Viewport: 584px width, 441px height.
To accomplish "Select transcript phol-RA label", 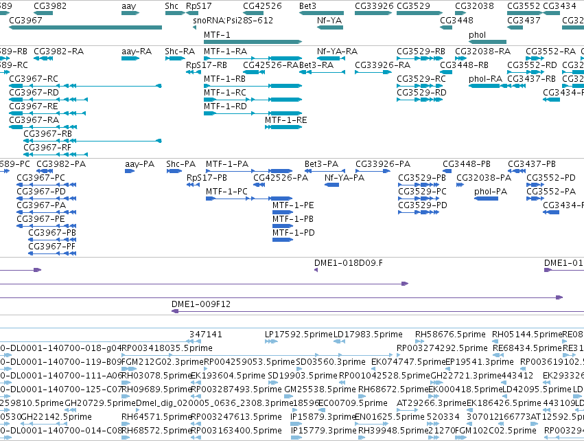I will pyautogui.click(x=485, y=79).
